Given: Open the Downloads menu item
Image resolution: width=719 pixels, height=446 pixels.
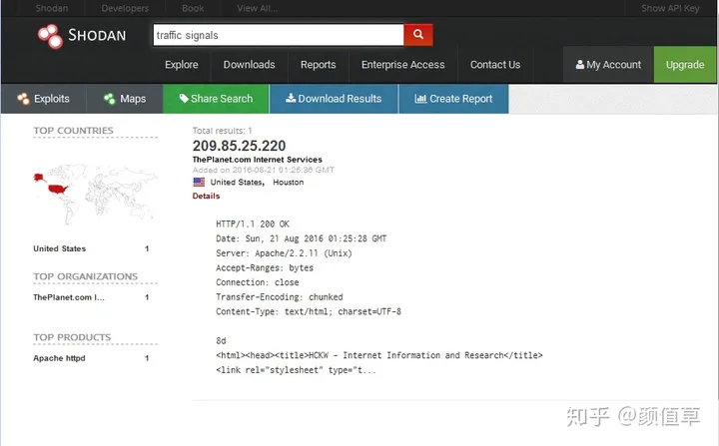Looking at the screenshot, I should [249, 65].
